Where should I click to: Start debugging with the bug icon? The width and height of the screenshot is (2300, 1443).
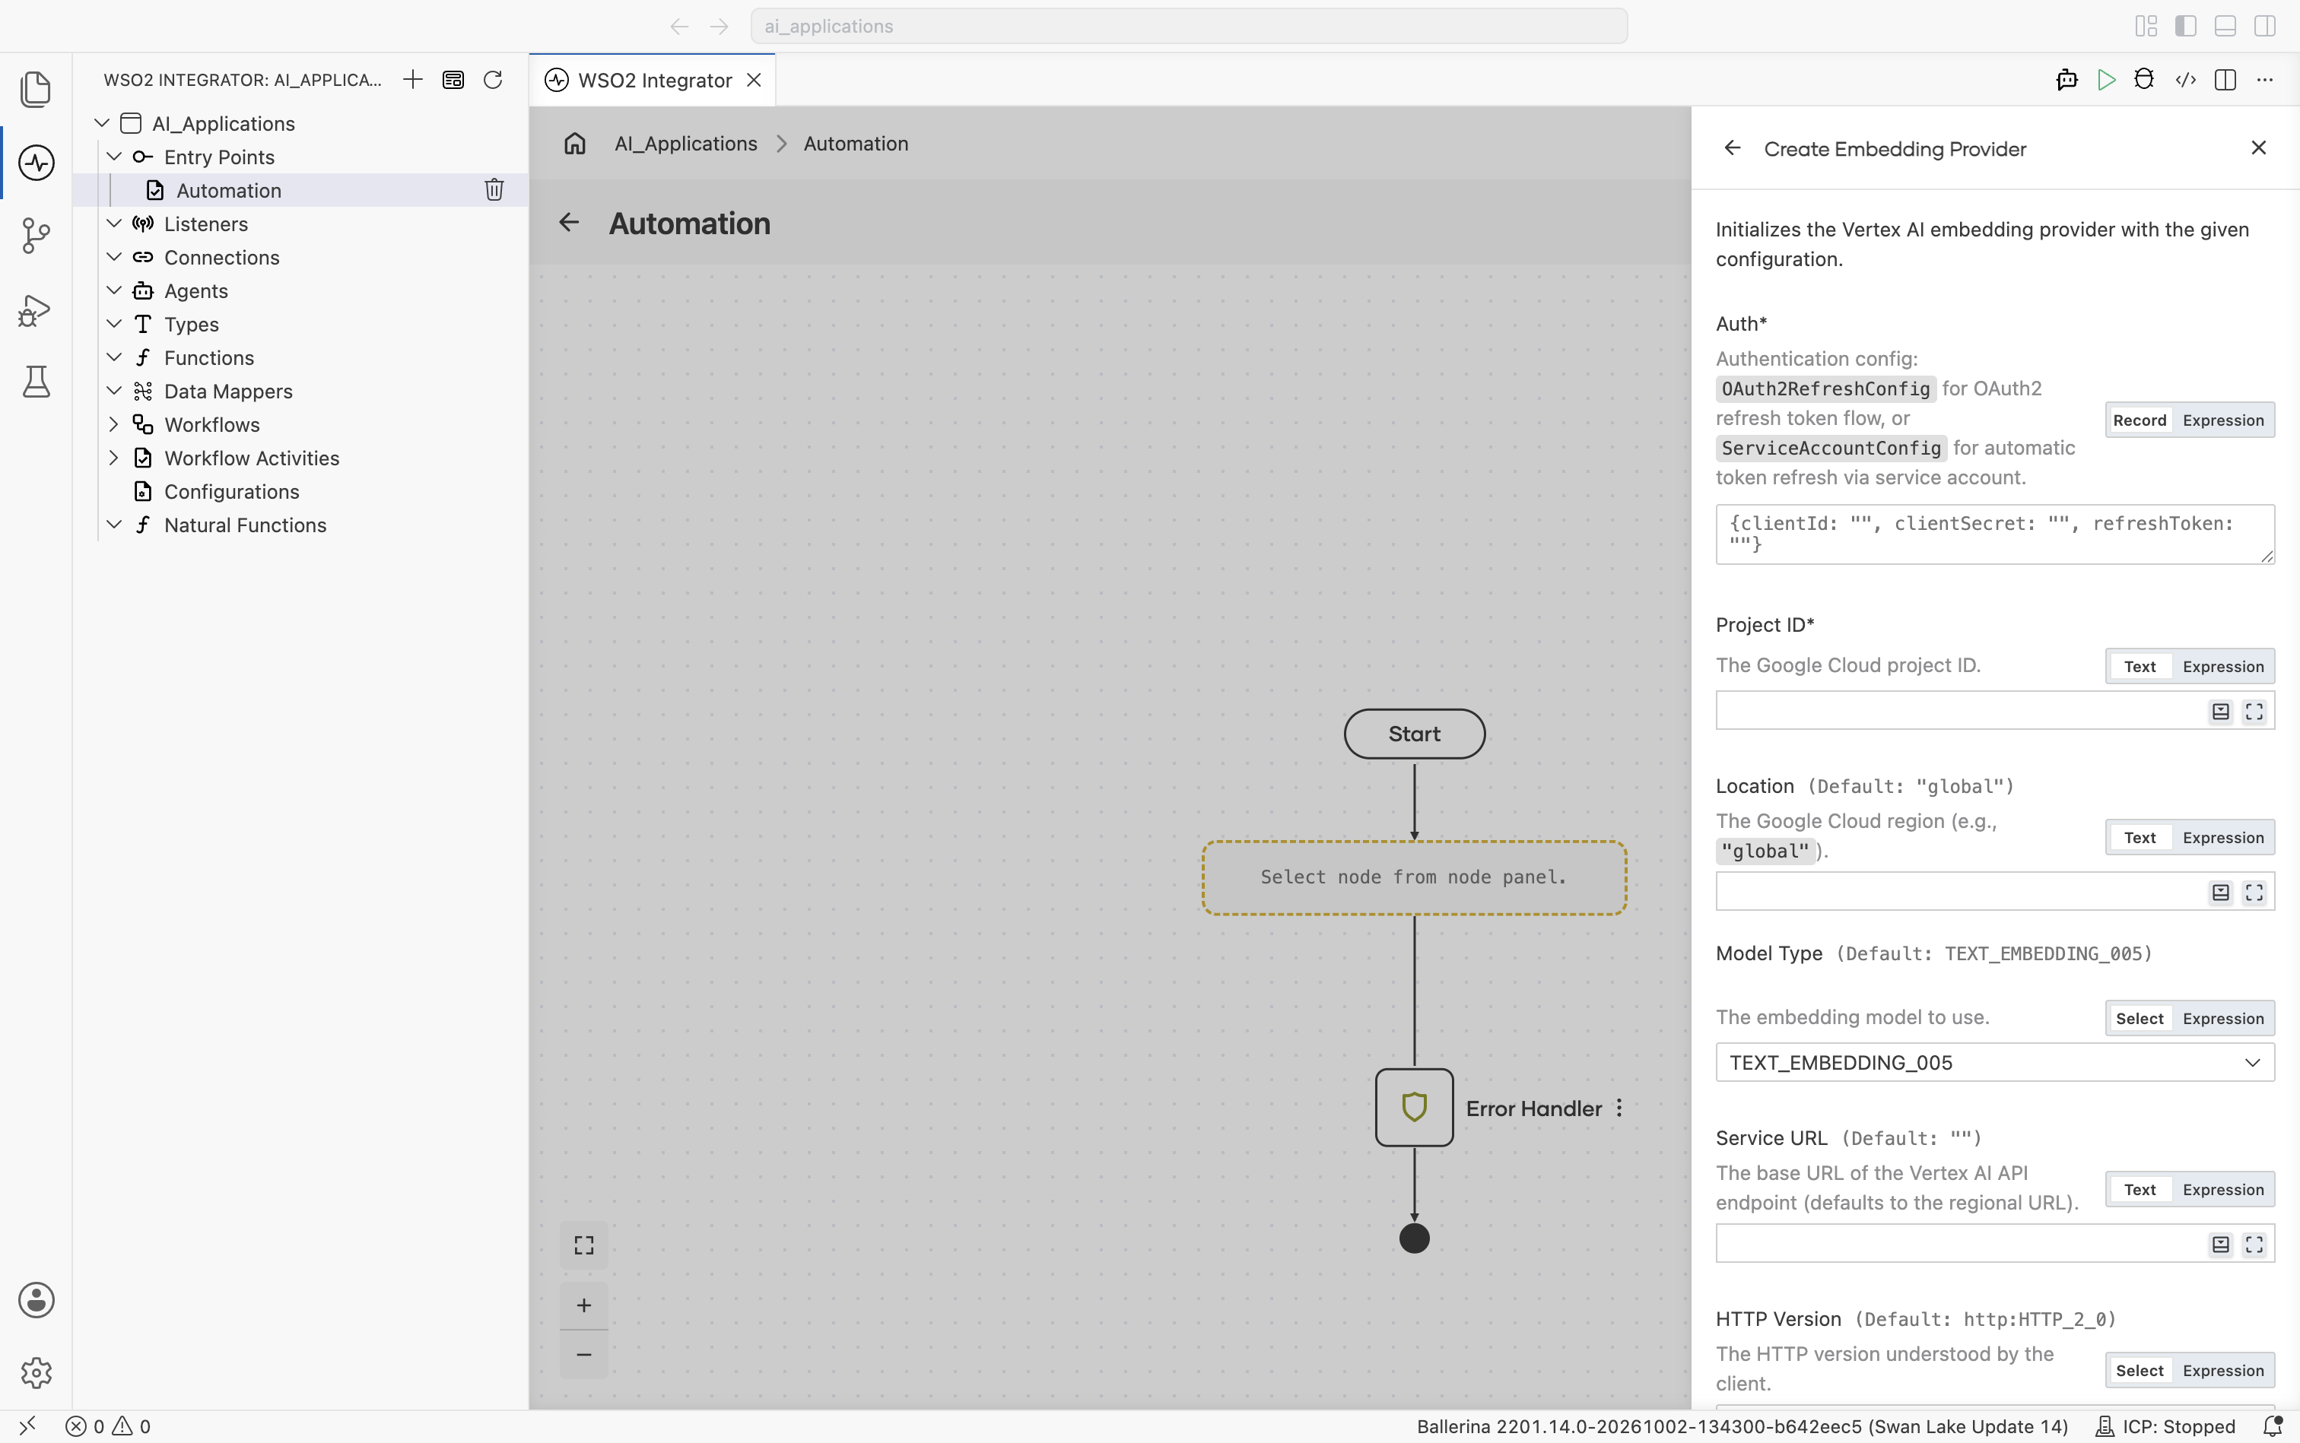(2144, 80)
